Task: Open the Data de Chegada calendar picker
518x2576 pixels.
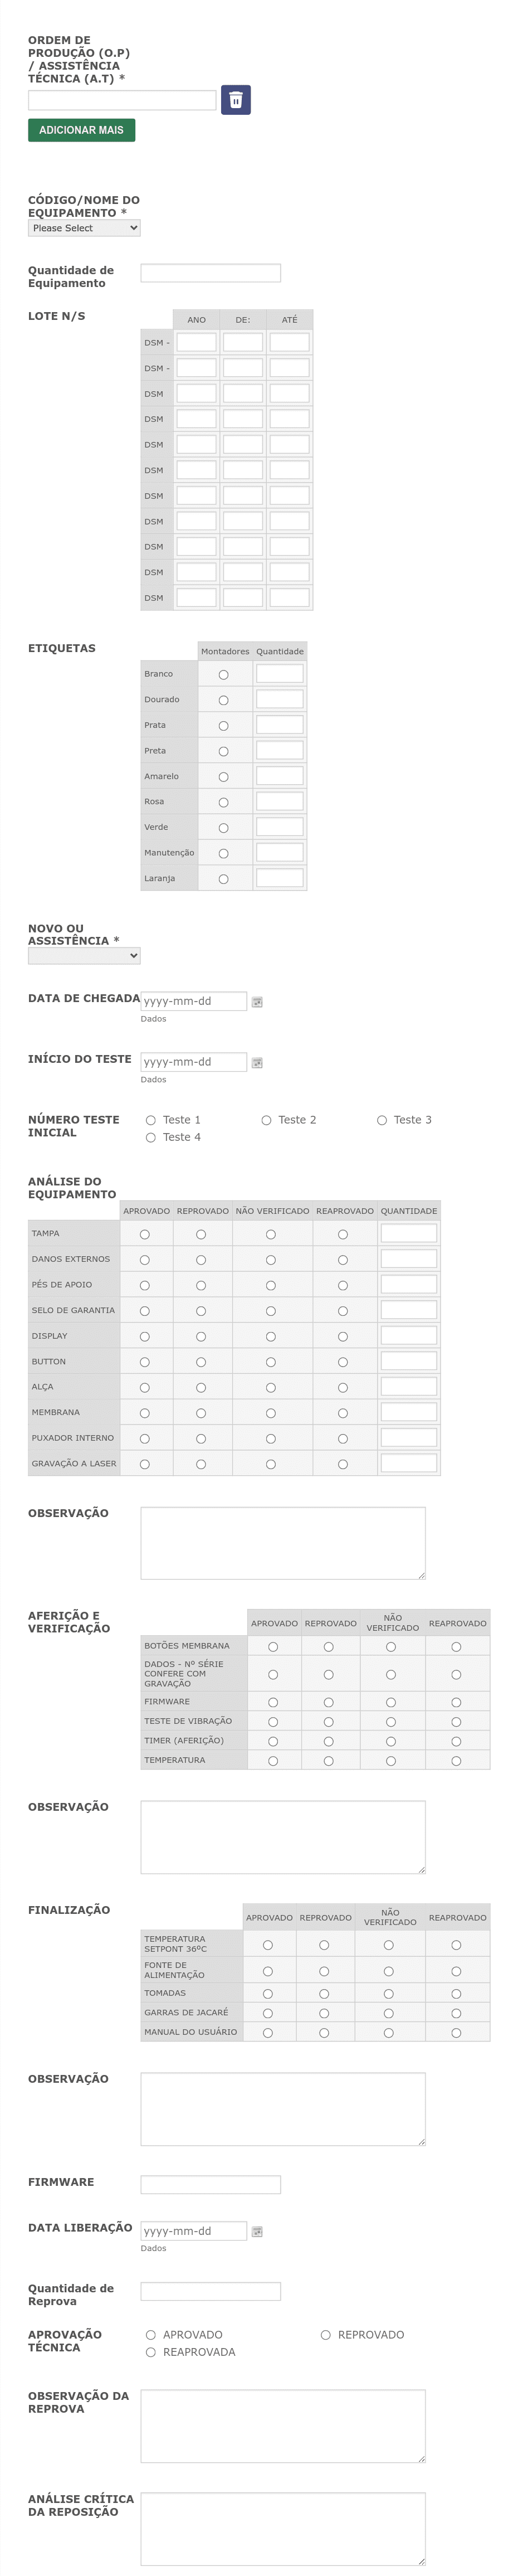Action: [257, 1002]
